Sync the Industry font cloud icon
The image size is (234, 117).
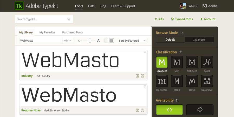pos(142,76)
